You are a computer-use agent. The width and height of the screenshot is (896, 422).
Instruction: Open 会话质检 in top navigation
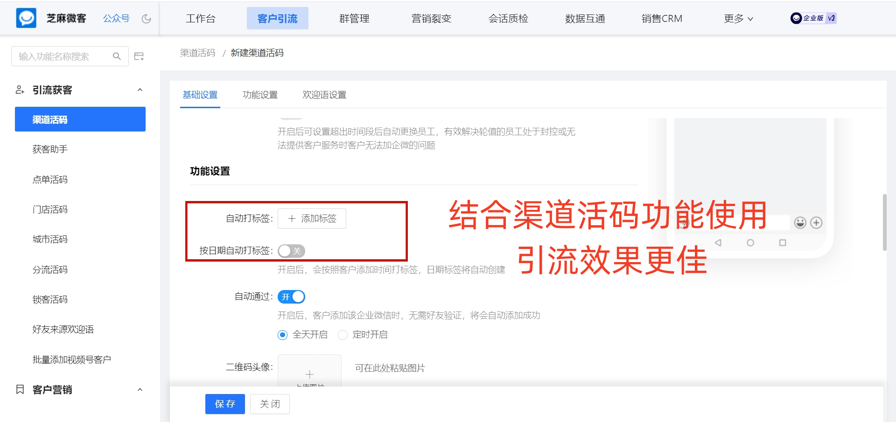pyautogui.click(x=508, y=19)
